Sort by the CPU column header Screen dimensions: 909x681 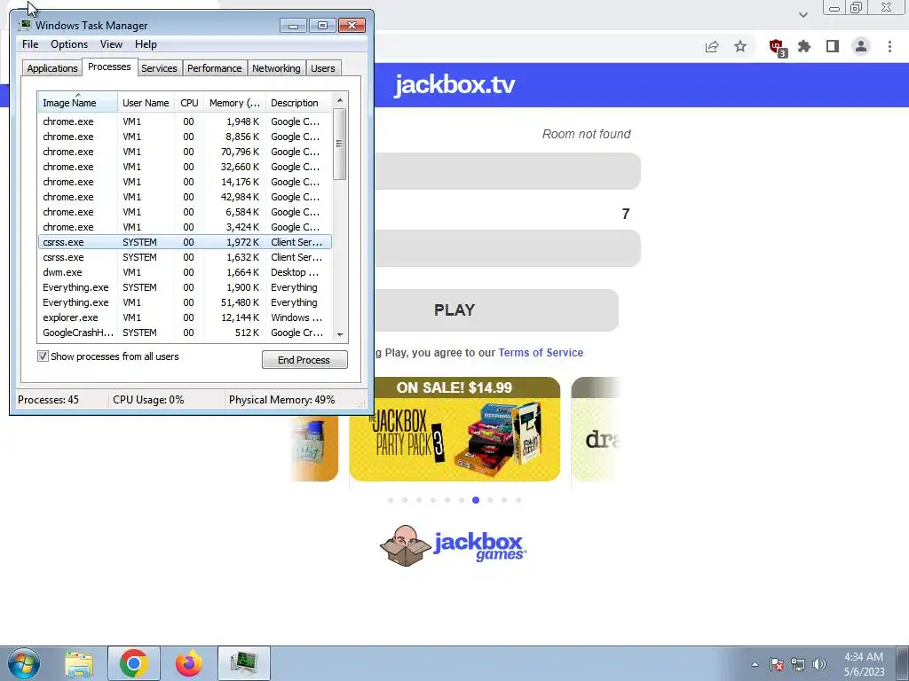pos(190,103)
